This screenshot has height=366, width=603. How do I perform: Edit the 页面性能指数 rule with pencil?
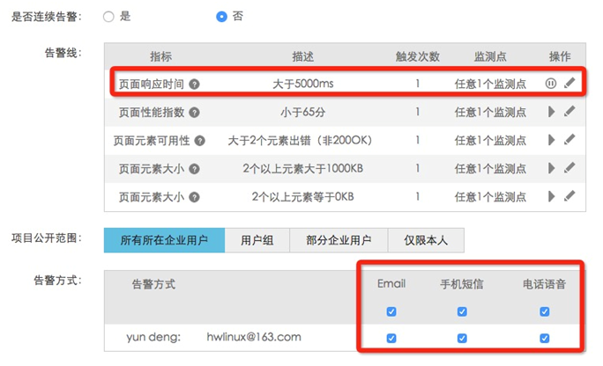(x=569, y=113)
